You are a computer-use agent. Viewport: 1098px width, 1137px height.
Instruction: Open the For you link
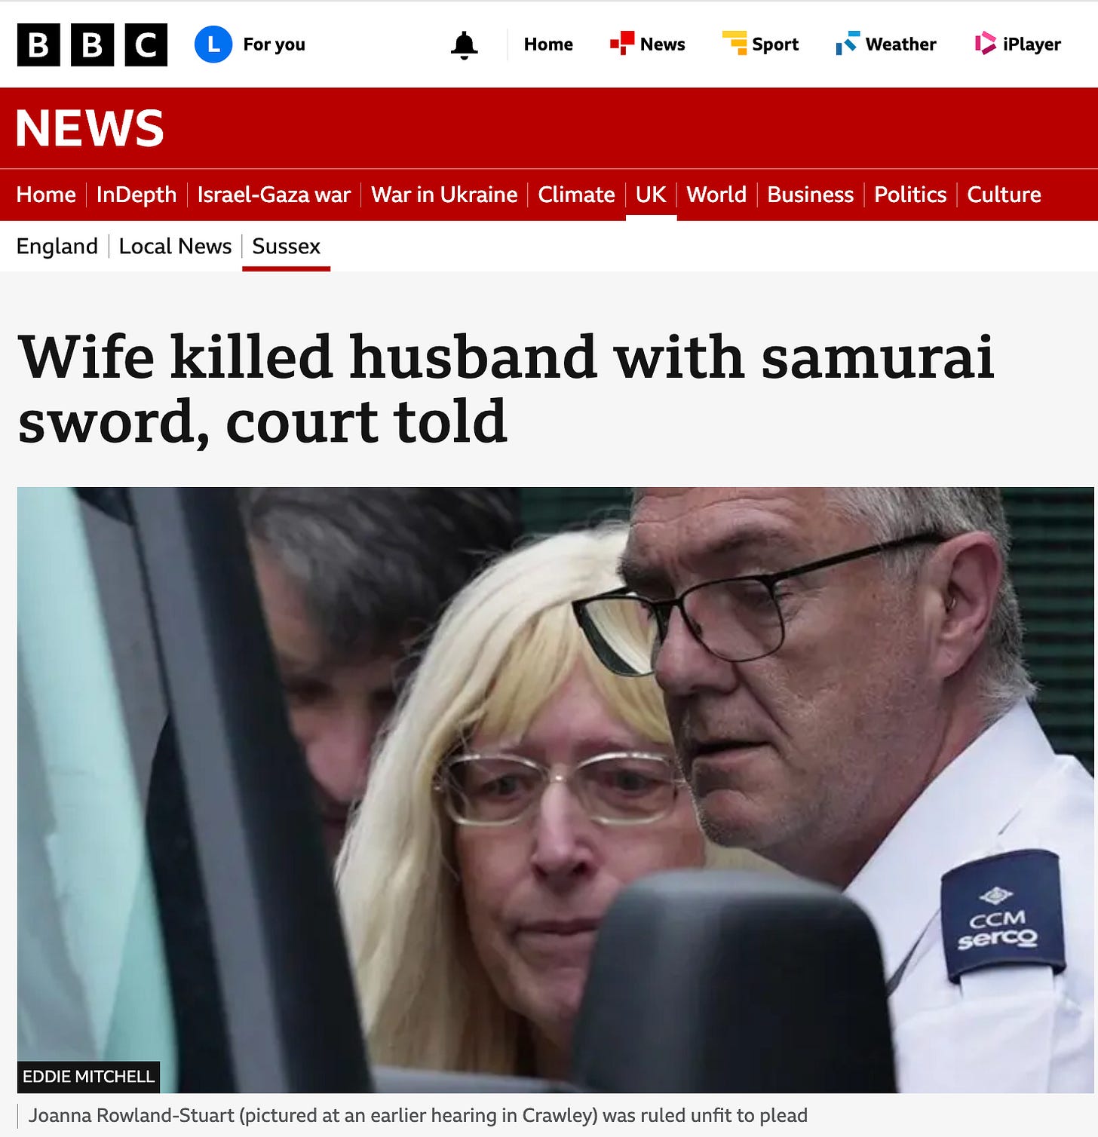(x=274, y=44)
